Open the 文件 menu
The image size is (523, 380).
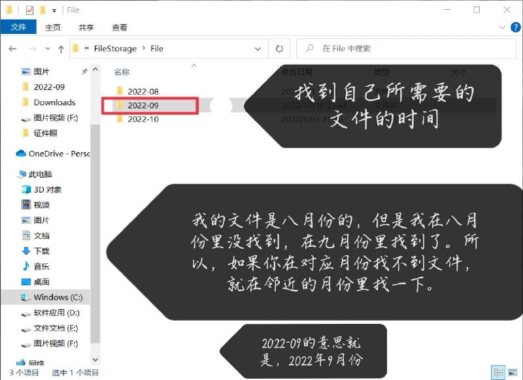[x=19, y=27]
